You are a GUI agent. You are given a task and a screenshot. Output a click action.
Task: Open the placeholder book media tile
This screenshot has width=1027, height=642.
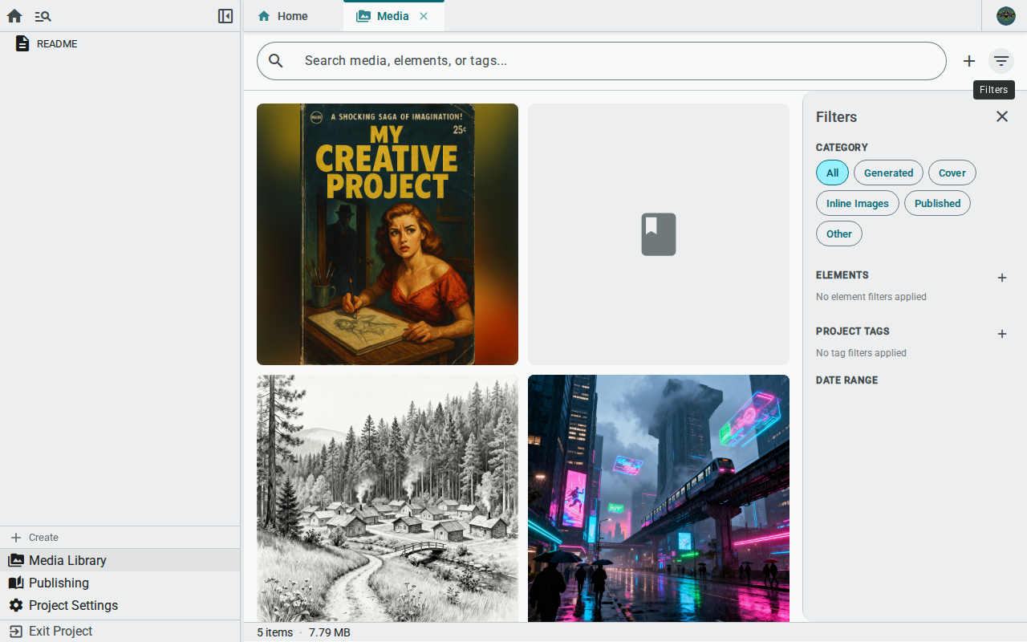[659, 234]
